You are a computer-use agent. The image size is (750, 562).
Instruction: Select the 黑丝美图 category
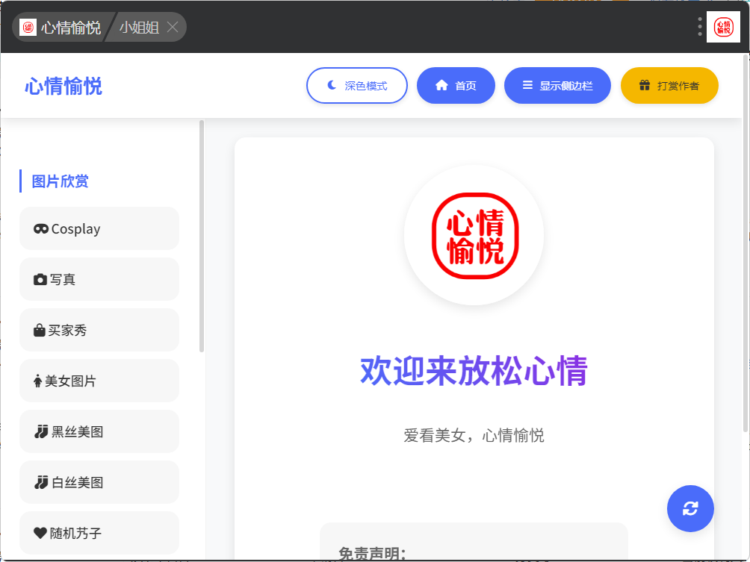coord(99,431)
